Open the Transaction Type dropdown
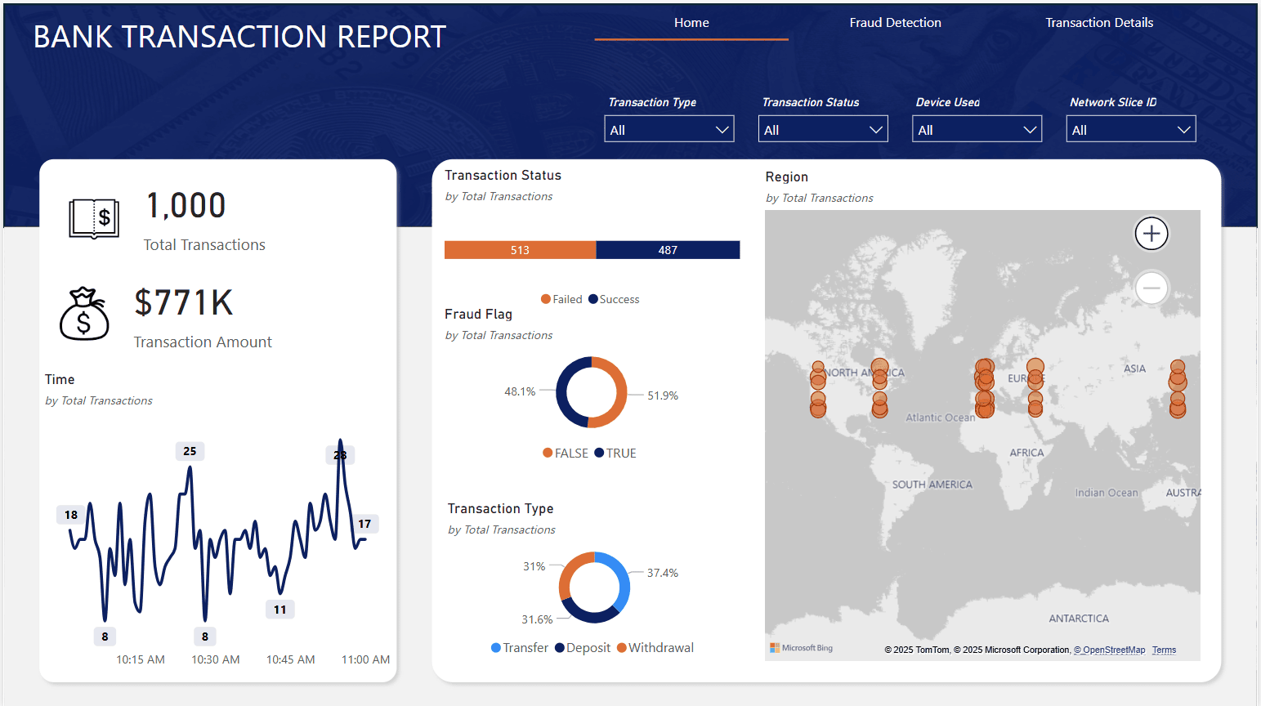1261x706 pixels. 669,130
